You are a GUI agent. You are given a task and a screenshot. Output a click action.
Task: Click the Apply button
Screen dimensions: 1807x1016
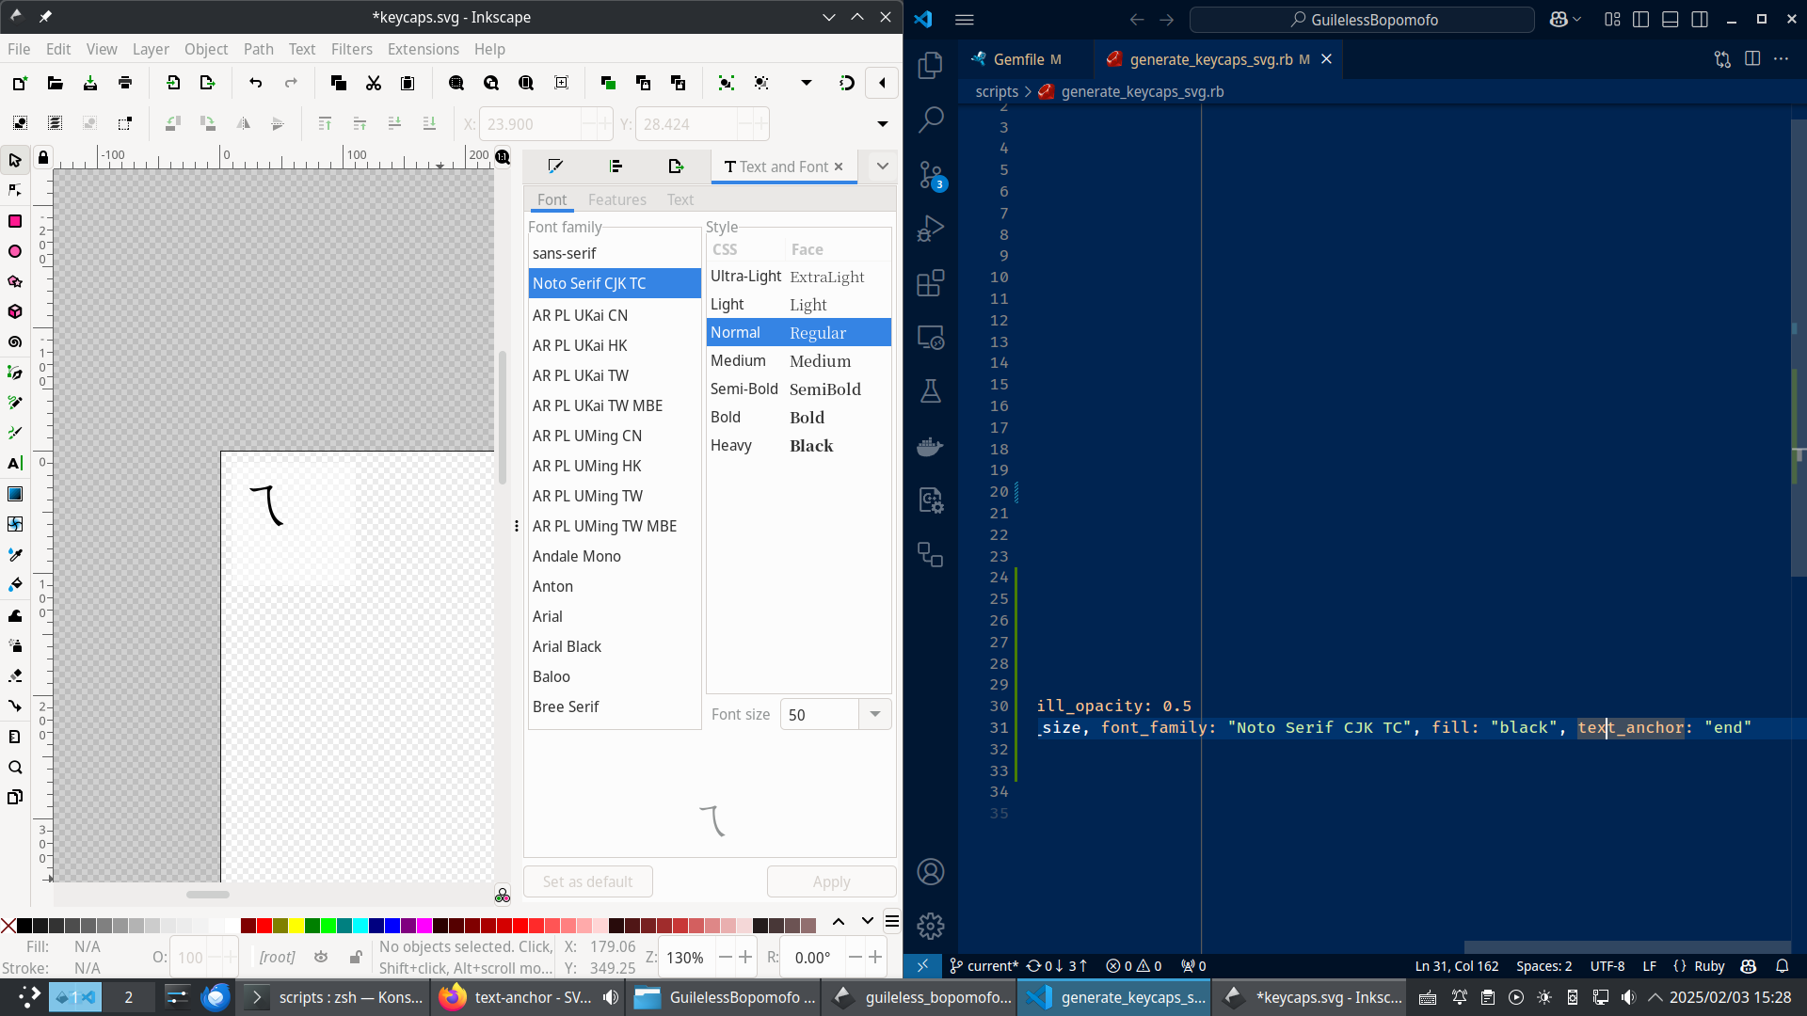tap(831, 881)
